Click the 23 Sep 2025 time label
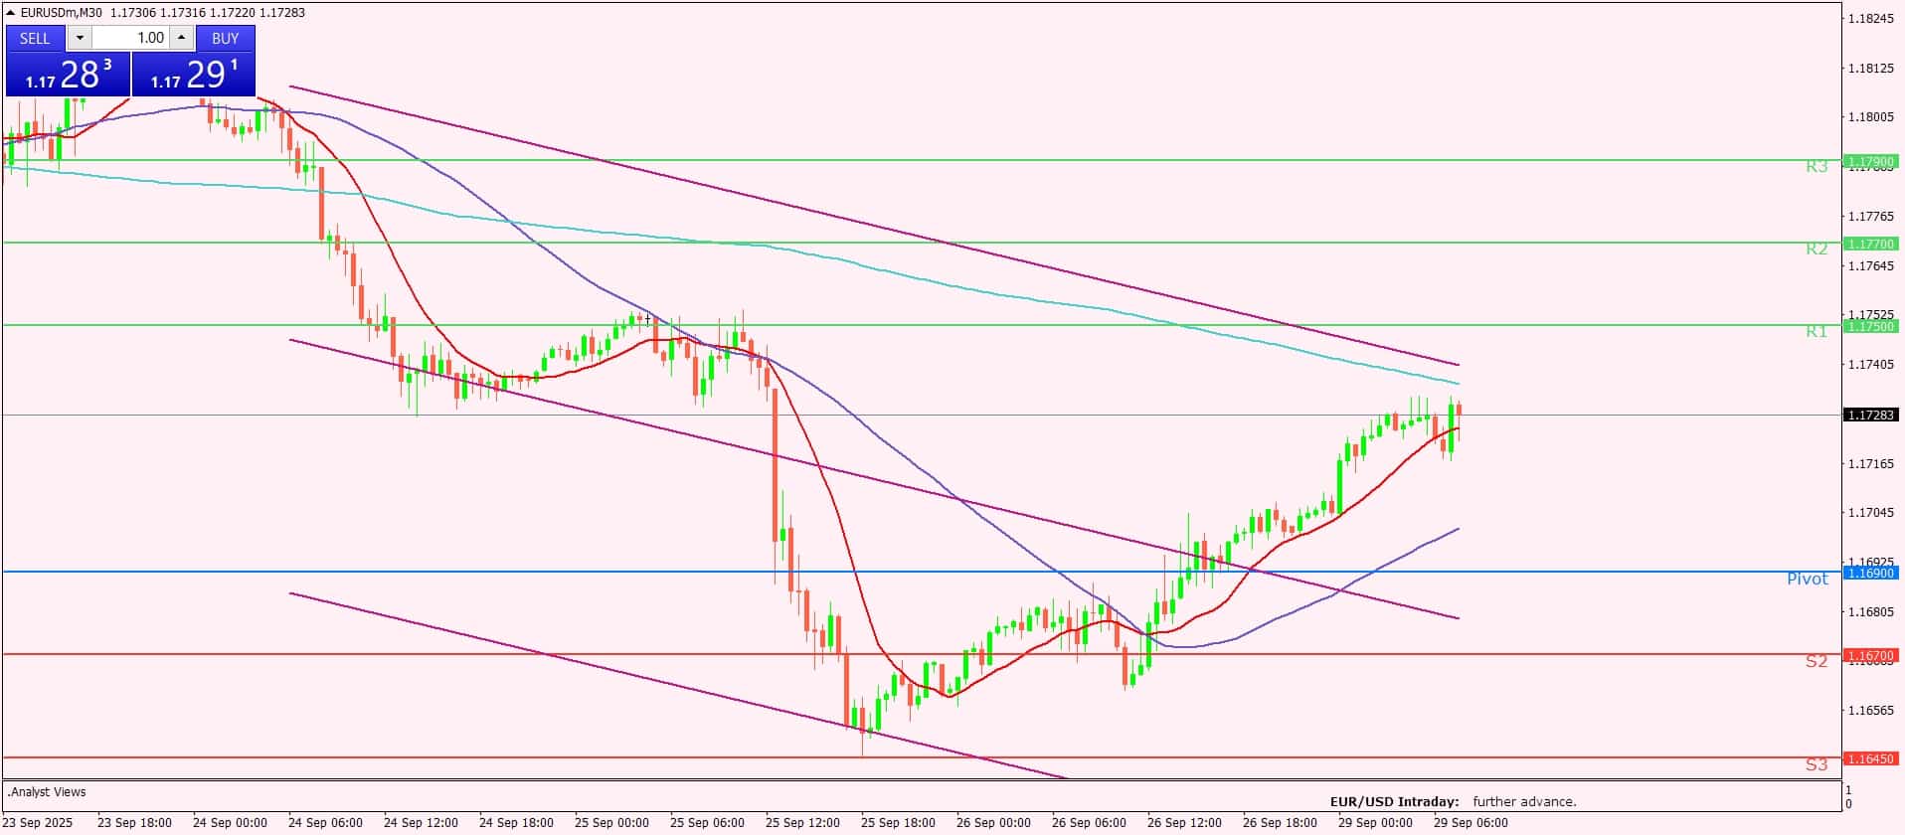 pyautogui.click(x=37, y=823)
